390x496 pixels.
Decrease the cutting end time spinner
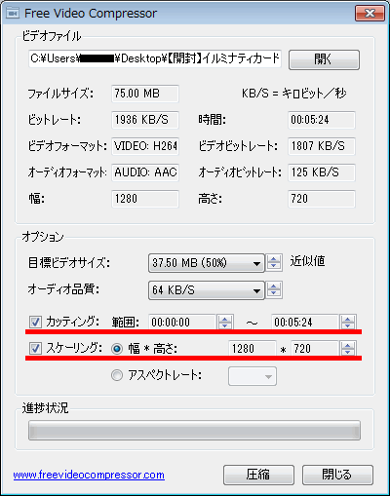[348, 325]
